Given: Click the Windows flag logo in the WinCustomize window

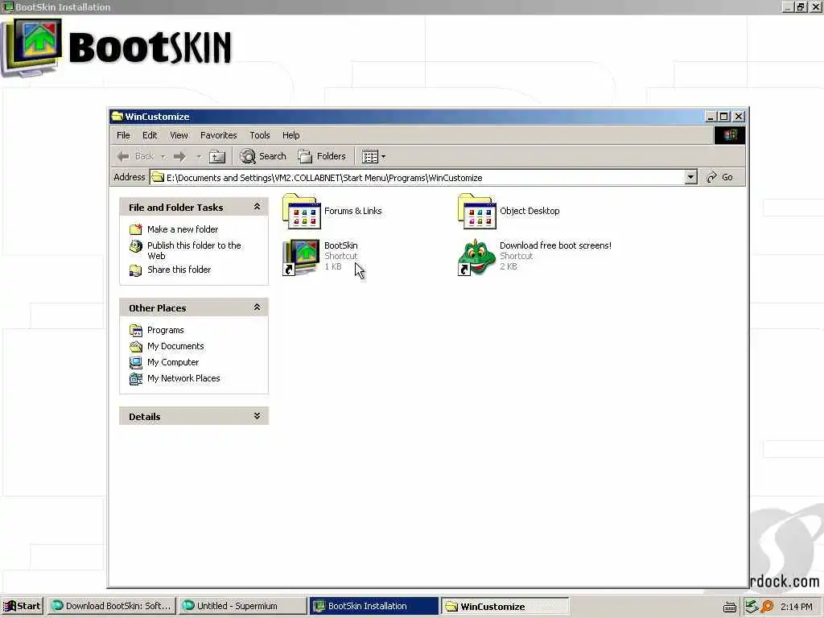Looking at the screenshot, I should coord(729,135).
